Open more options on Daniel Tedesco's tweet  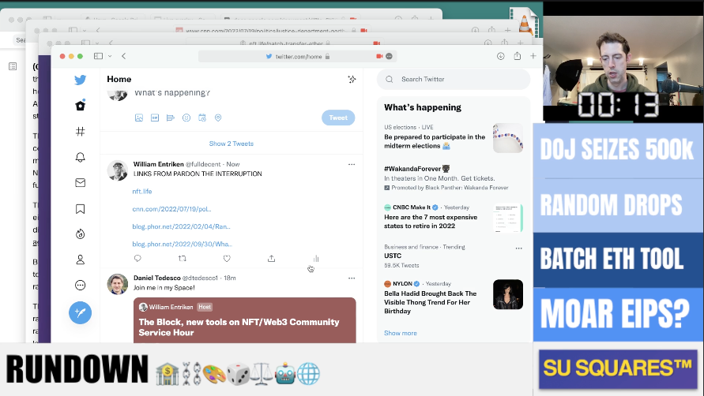click(x=352, y=278)
